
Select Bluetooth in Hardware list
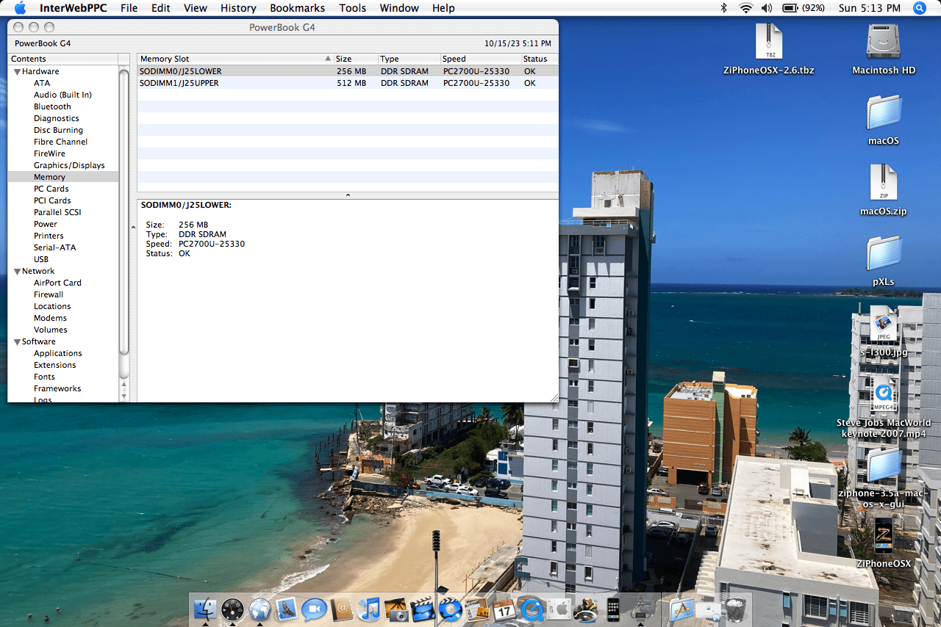coord(52,106)
